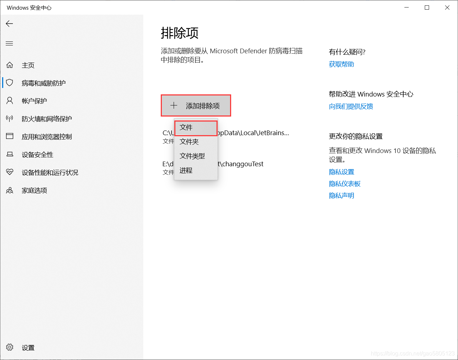Select 文件类型 exclusion option
Viewport: 458px width, 360px height.
pyautogui.click(x=193, y=156)
